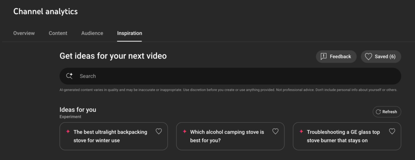
Task: Open the ultralight backpacking stove idea card
Action: click(113, 136)
